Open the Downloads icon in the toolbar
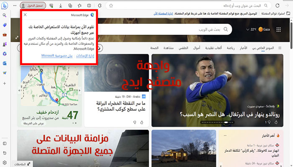The height and width of the screenshot is (167, 293). point(61,6)
